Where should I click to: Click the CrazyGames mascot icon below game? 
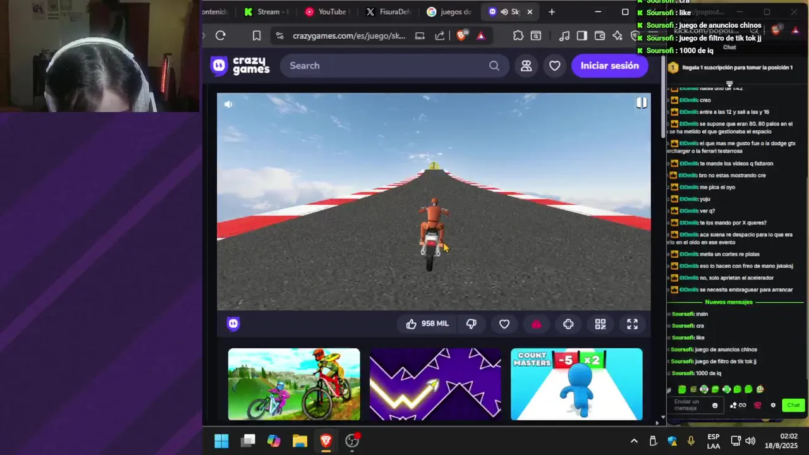pos(233,324)
